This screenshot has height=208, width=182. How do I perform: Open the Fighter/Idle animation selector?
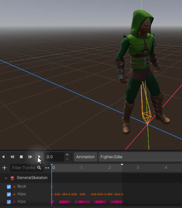click(140, 157)
